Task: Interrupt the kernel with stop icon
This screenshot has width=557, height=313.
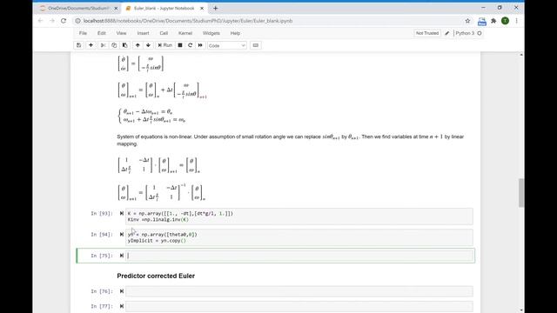Action: tap(180, 45)
